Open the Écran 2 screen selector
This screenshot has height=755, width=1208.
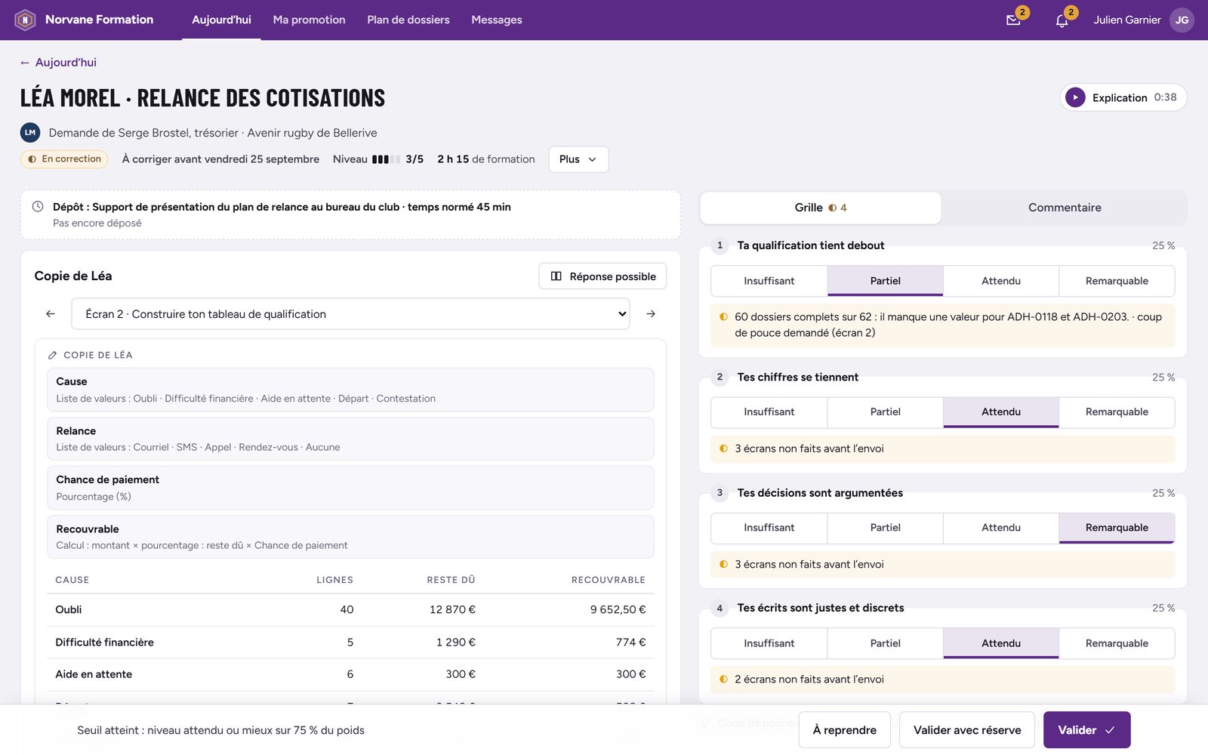tap(351, 314)
